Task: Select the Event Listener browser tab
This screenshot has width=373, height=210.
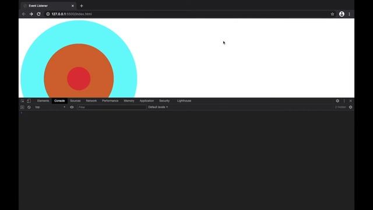Action: click(48, 6)
